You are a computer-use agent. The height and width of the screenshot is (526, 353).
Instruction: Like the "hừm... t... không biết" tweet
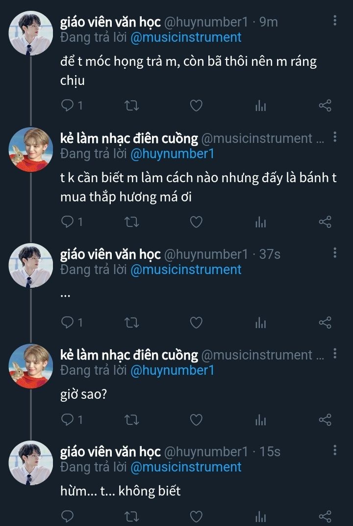[196, 516]
